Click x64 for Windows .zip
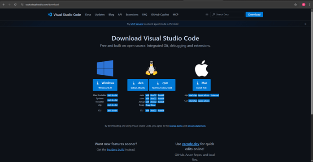Image resolution: width=313 pixels, height=162 pixels. pyautogui.click(x=109, y=105)
